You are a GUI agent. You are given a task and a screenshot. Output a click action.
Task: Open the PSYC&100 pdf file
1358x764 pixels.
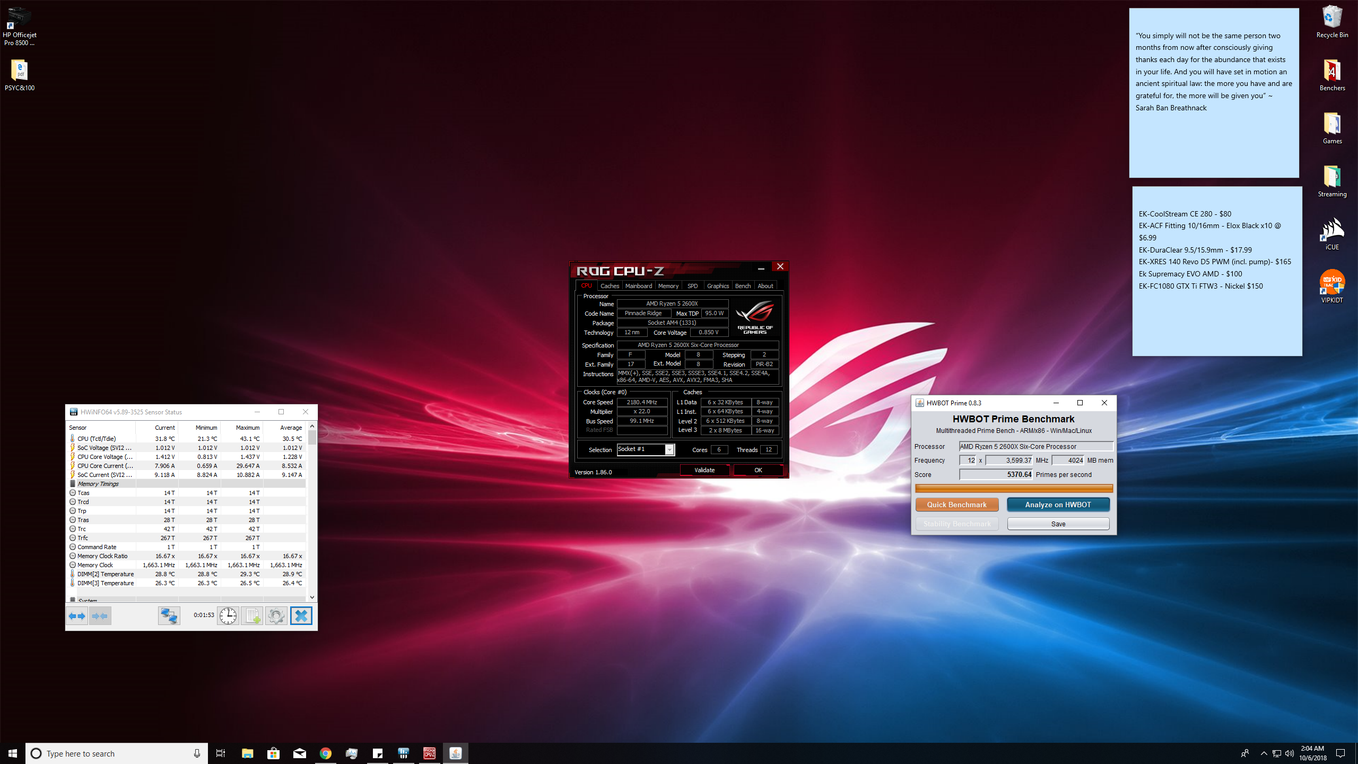click(x=20, y=75)
